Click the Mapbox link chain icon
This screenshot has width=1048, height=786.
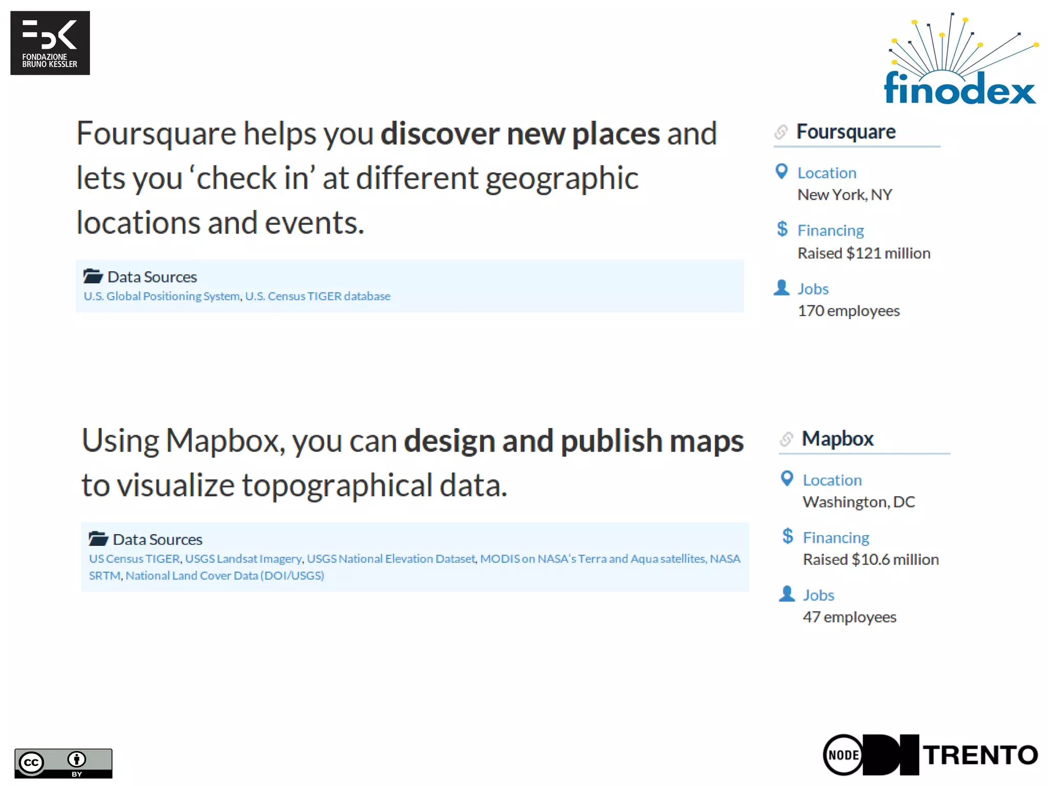pyautogui.click(x=786, y=439)
